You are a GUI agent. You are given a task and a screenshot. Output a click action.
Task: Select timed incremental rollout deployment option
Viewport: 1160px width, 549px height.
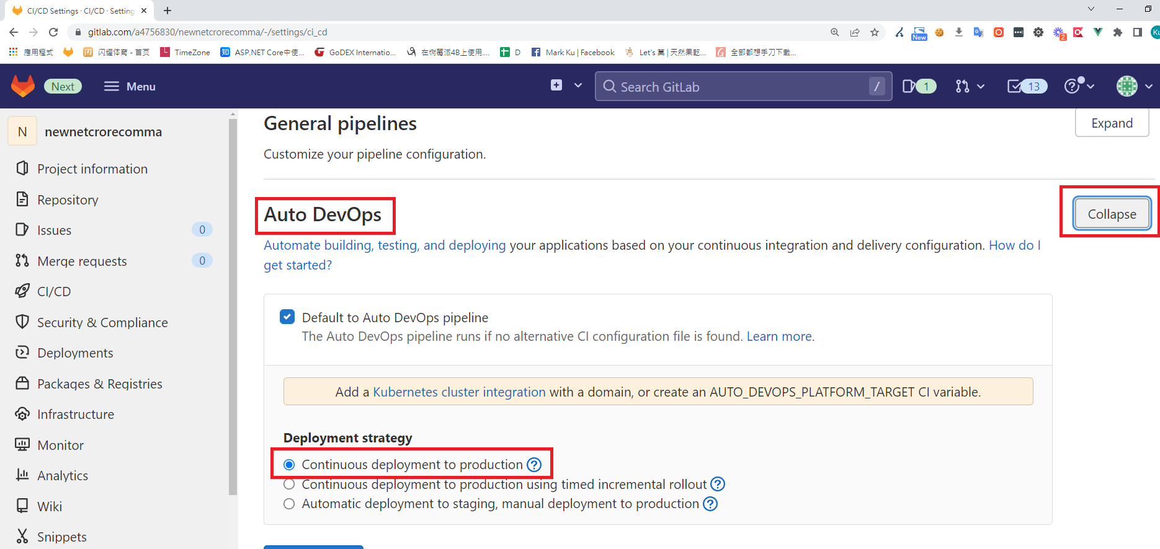[289, 485]
